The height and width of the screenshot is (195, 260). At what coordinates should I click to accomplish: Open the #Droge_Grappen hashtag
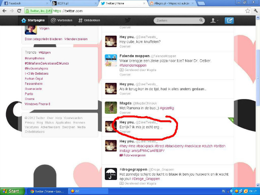click(x=146, y=179)
